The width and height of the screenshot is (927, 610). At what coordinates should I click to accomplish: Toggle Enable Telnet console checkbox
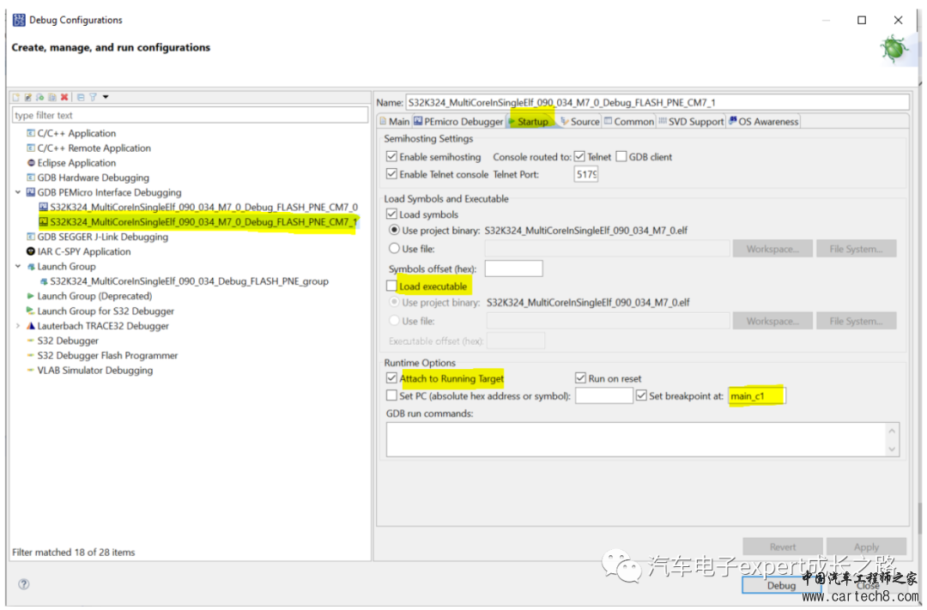[x=391, y=174]
